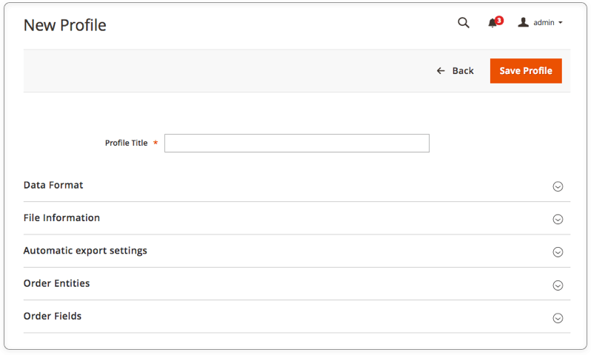The height and width of the screenshot is (355, 591).
Task: Go back using the Back link
Action: tap(455, 71)
